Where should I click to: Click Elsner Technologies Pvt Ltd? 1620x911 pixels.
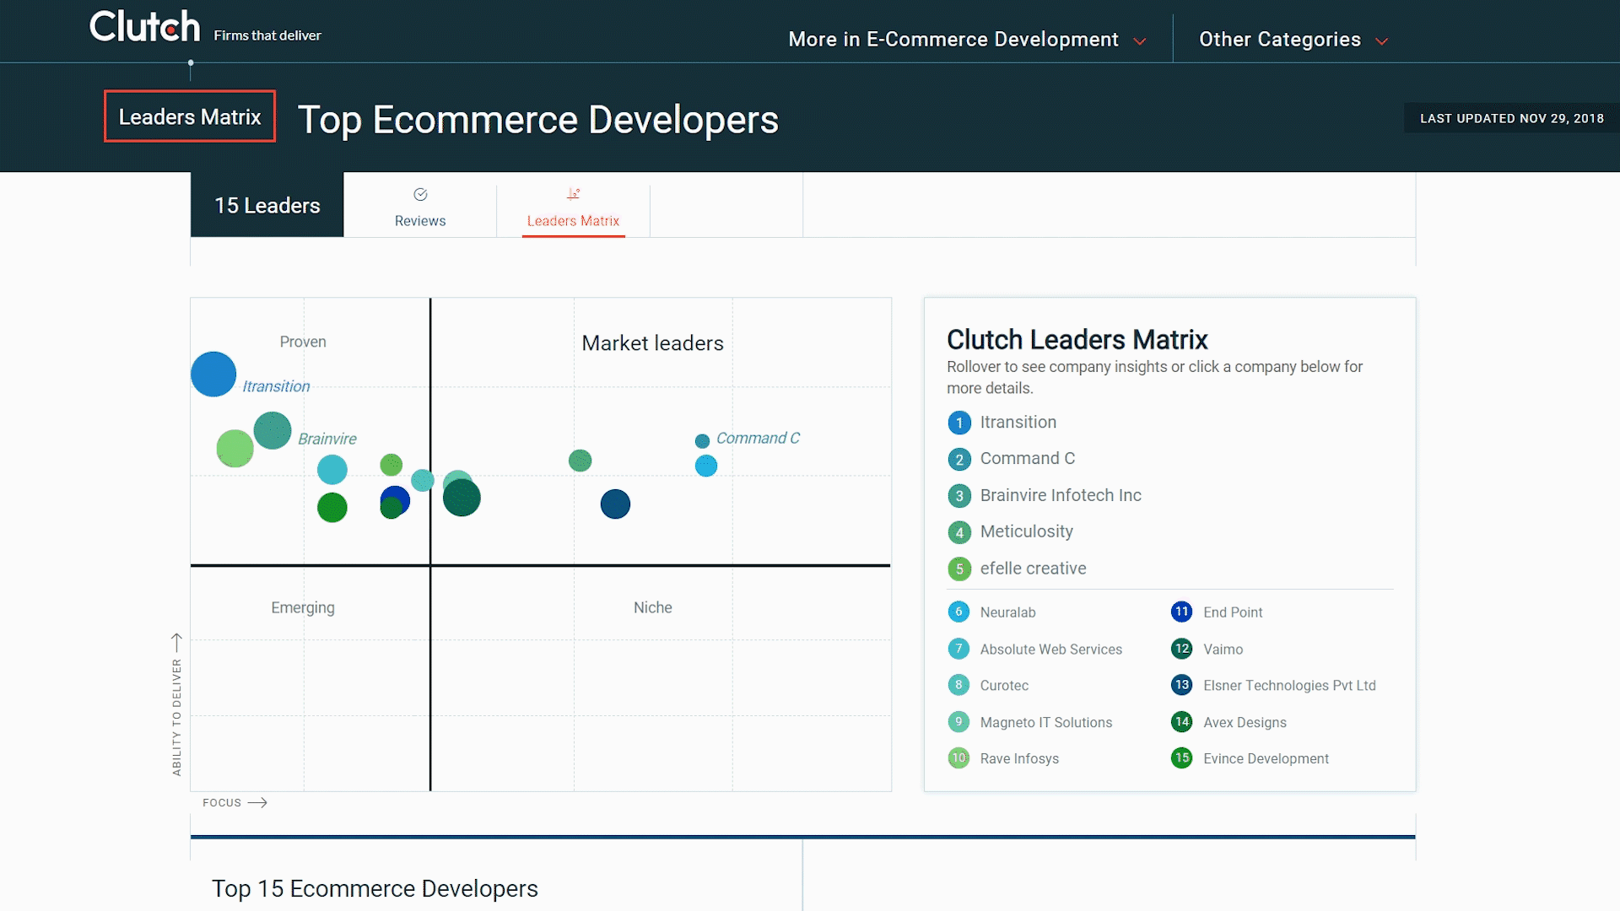point(1289,686)
